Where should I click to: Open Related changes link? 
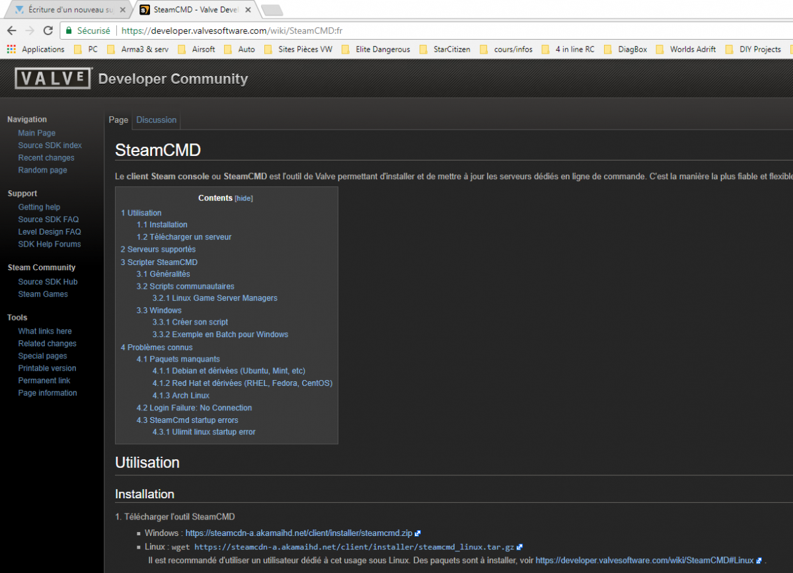pyautogui.click(x=47, y=344)
